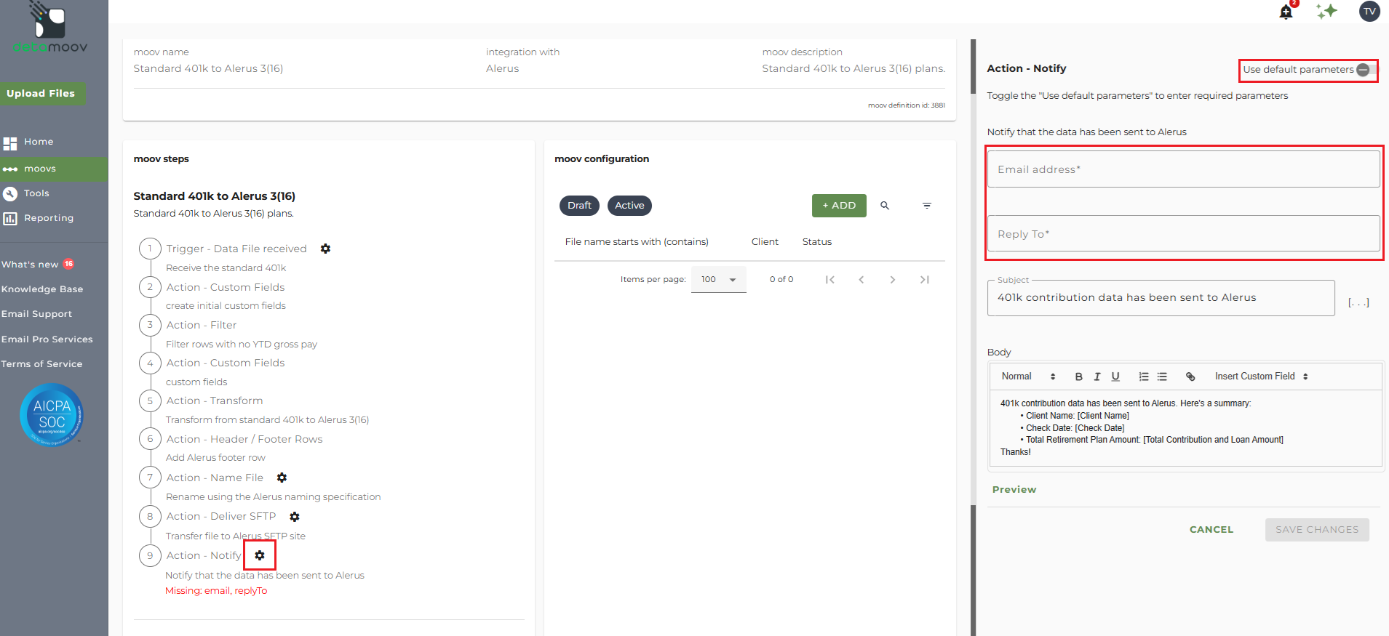Insert custom field into Subject via brackets
Image resolution: width=1389 pixels, height=636 pixels.
click(1358, 302)
